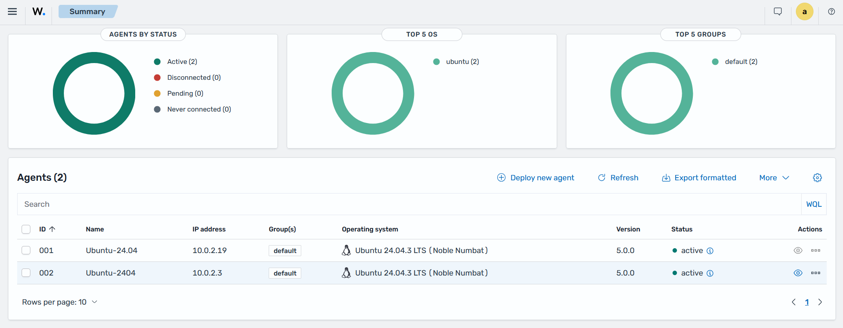Open the help question mark icon
Screen dimensions: 843x328
(832, 11)
